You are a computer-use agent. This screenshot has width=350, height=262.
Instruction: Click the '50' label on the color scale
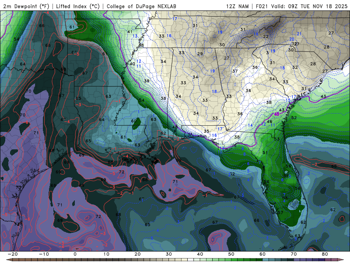click(231, 254)
